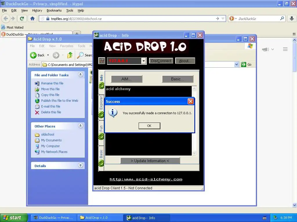This screenshot has width=297, height=222.
Task: Open the URL history dropdown in the browser
Action: (x=223, y=18)
